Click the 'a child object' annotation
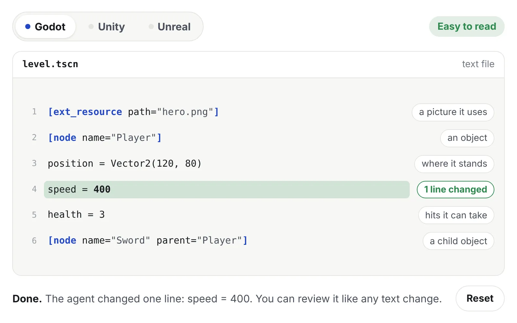This screenshot has width=517, height=323. (x=458, y=241)
